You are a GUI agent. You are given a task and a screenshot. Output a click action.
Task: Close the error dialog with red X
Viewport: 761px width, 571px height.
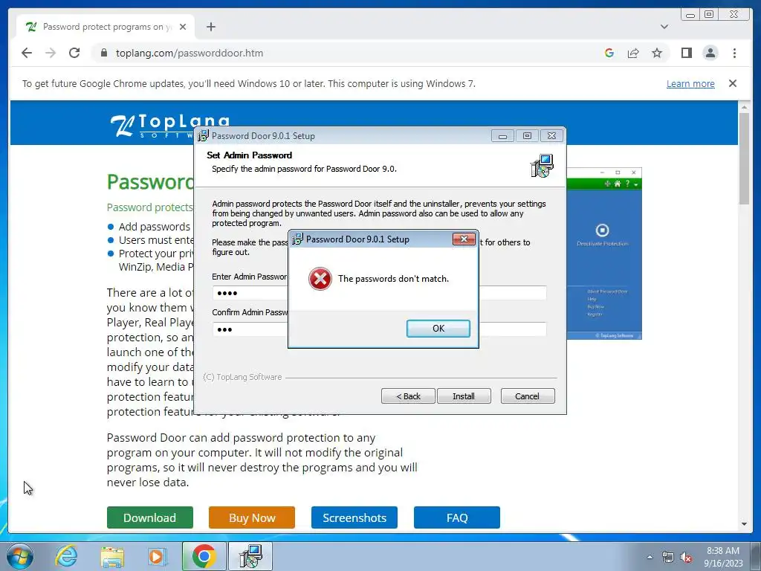pos(464,239)
